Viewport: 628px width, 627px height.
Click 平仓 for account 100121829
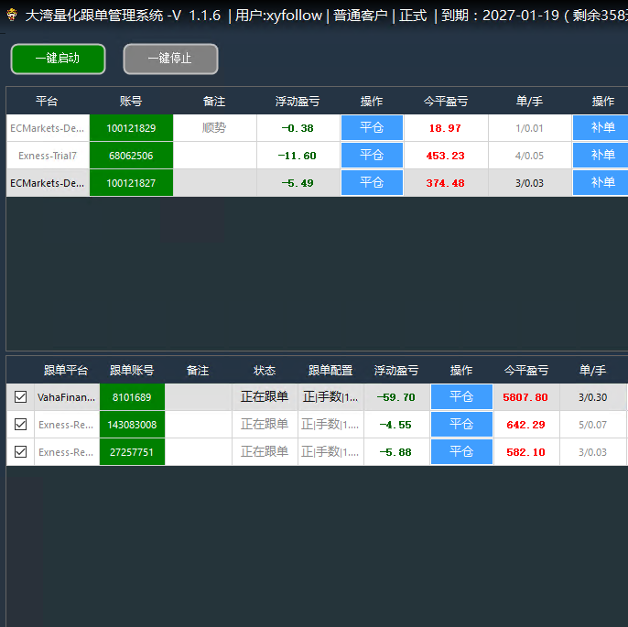tap(372, 128)
